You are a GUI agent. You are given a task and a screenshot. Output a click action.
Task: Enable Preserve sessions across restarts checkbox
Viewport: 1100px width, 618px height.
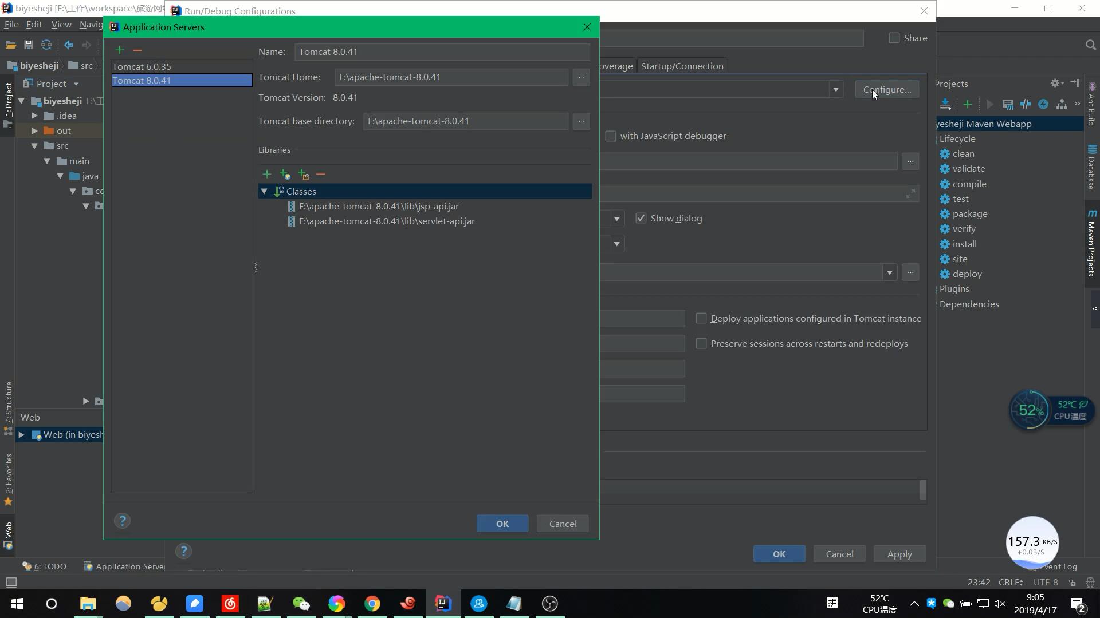click(x=701, y=344)
